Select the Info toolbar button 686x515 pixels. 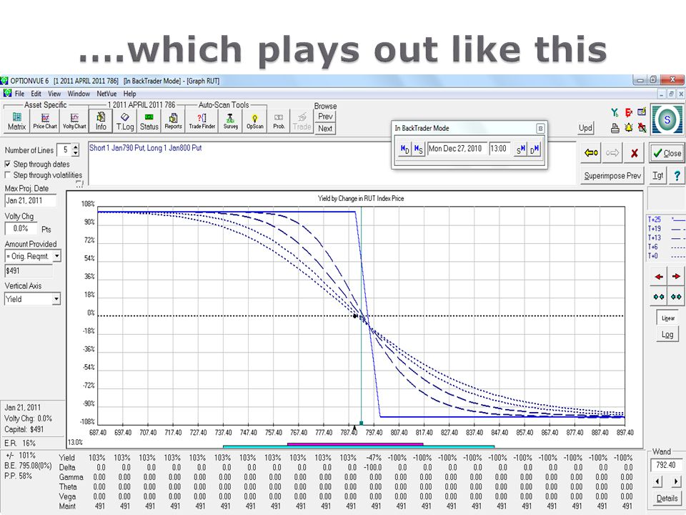(x=101, y=122)
